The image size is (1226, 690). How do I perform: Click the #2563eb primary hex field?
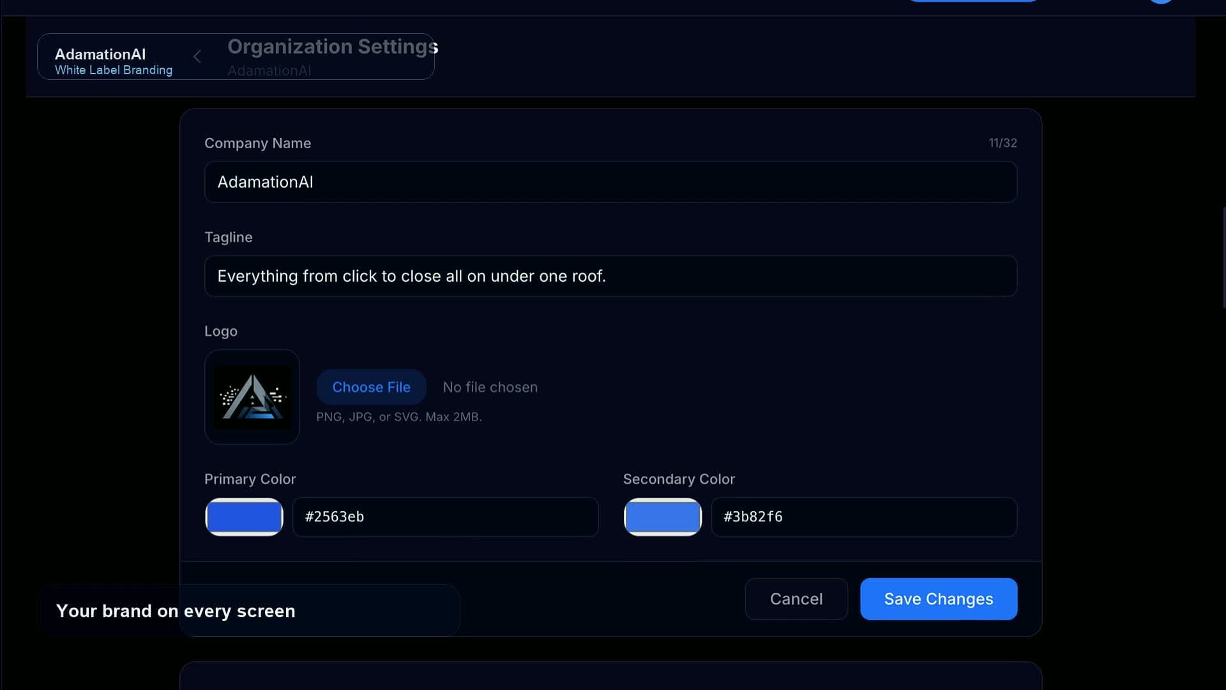click(445, 517)
